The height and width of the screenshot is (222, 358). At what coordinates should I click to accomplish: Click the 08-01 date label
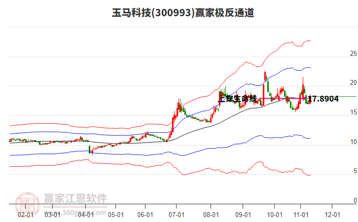(211, 215)
